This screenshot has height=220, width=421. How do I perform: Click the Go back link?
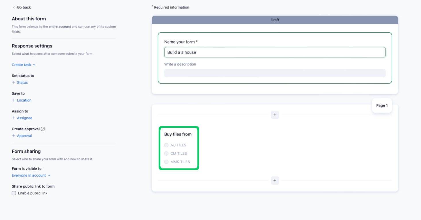tap(24, 7)
